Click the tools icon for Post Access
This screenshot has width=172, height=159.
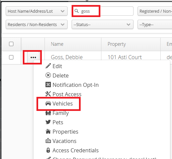tap(48, 94)
